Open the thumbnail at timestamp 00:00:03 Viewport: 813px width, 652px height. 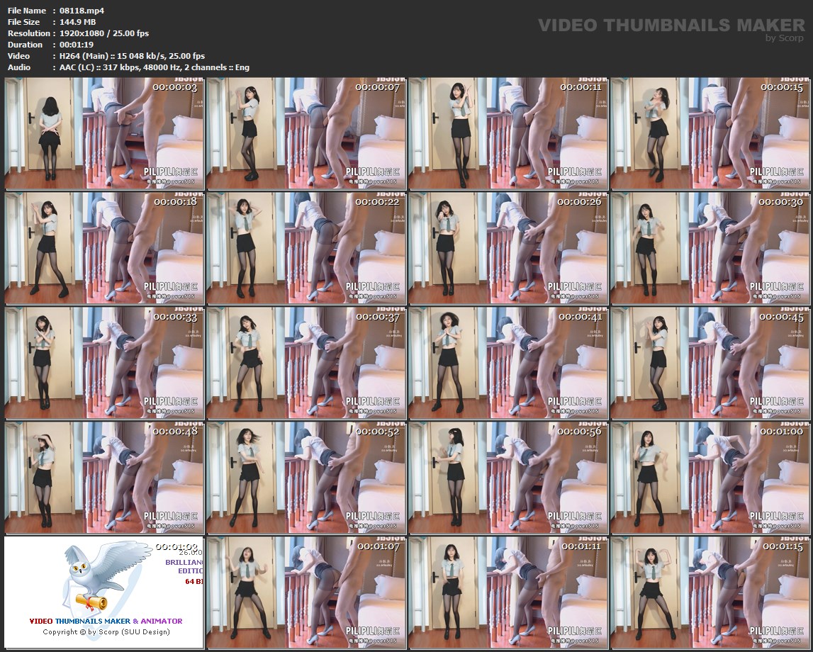click(104, 134)
